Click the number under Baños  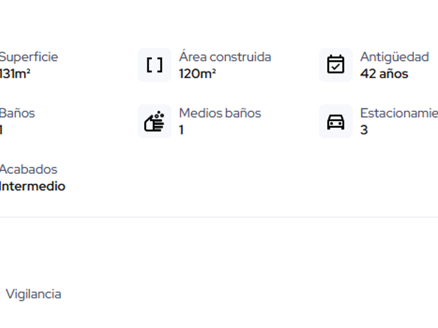[2, 130]
